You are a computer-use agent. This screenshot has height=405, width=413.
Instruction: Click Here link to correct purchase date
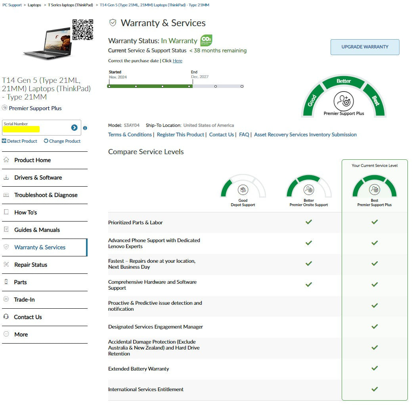177,61
